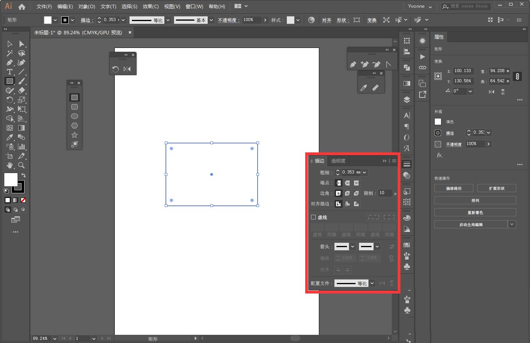Click the Home icon next to Ai logo
This screenshot has height=343, width=530.
pos(22,7)
